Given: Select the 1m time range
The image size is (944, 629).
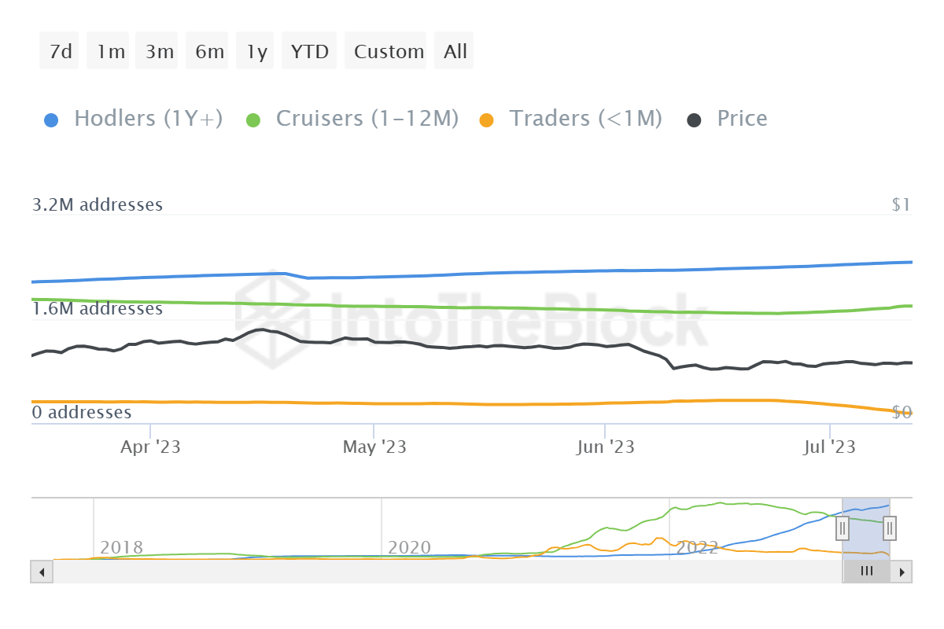Looking at the screenshot, I should pos(111,52).
